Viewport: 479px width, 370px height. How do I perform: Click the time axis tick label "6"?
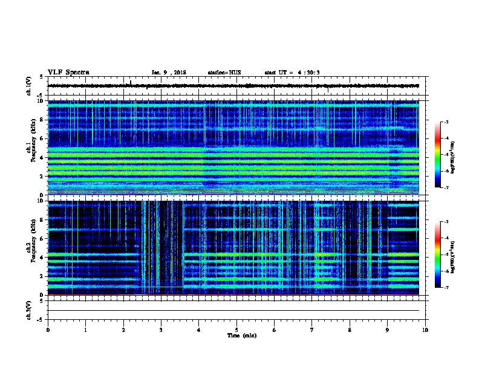275,329
